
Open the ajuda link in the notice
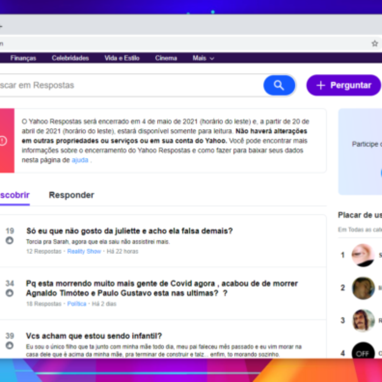pyautogui.click(x=80, y=160)
